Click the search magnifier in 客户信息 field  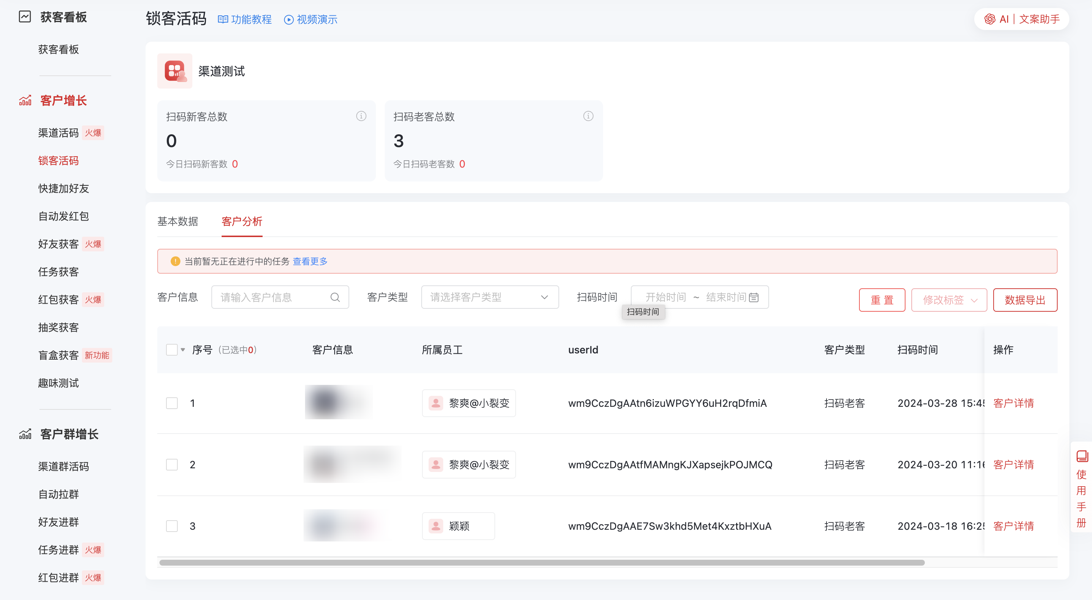pos(335,297)
